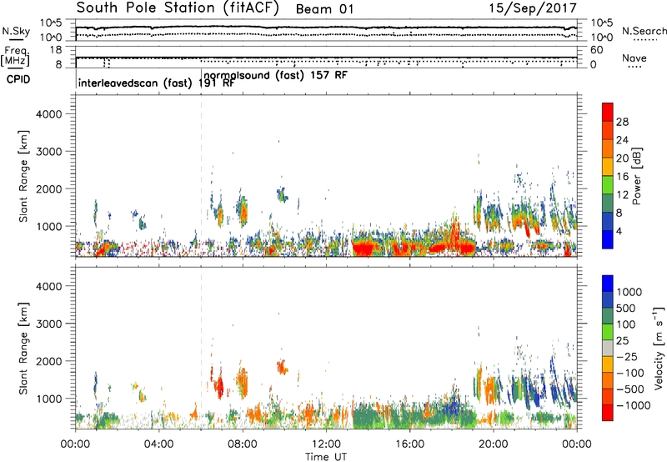Click the '28' power scale value
Screen dimensions: 667x462
coord(622,122)
